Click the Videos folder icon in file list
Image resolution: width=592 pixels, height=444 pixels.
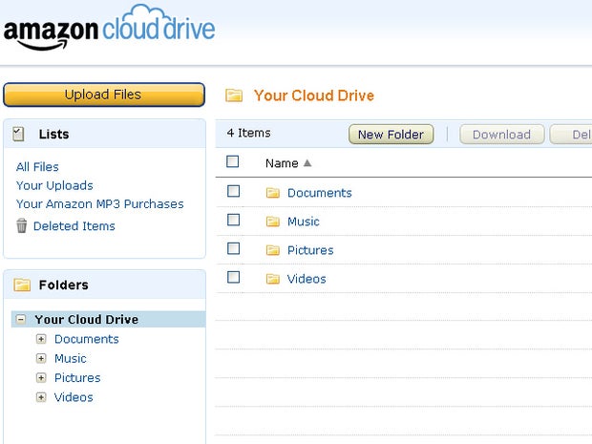pyautogui.click(x=273, y=279)
